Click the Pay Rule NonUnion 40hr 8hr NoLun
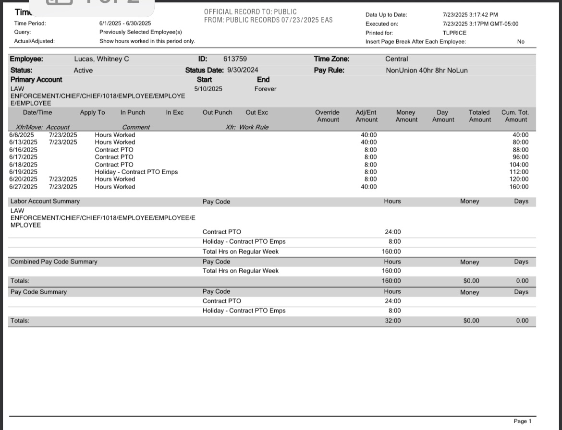The image size is (562, 430). (427, 70)
